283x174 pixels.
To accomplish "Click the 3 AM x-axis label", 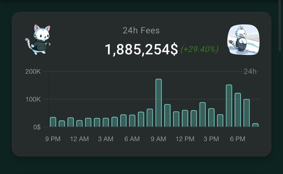I will tap(106, 139).
